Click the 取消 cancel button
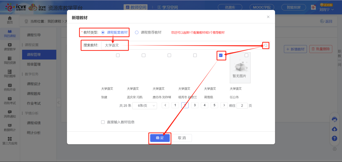The image size is (342, 162). [182, 138]
